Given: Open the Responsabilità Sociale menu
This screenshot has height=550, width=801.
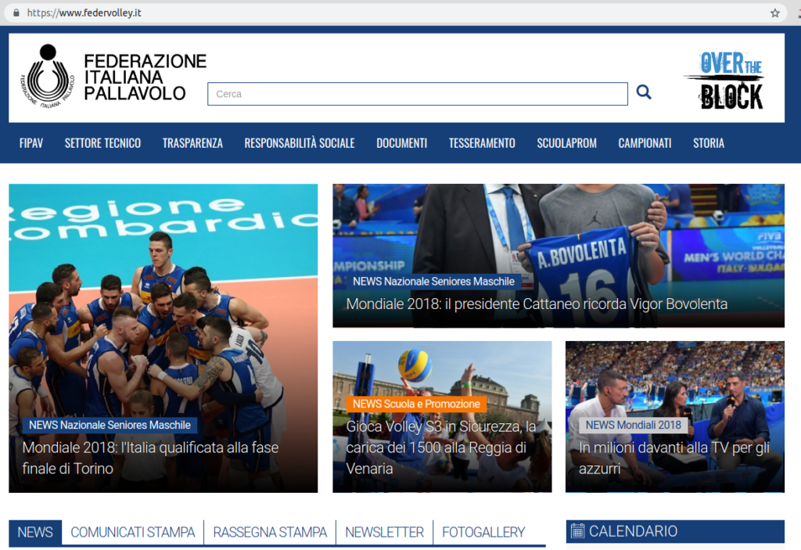Looking at the screenshot, I should pos(300,143).
